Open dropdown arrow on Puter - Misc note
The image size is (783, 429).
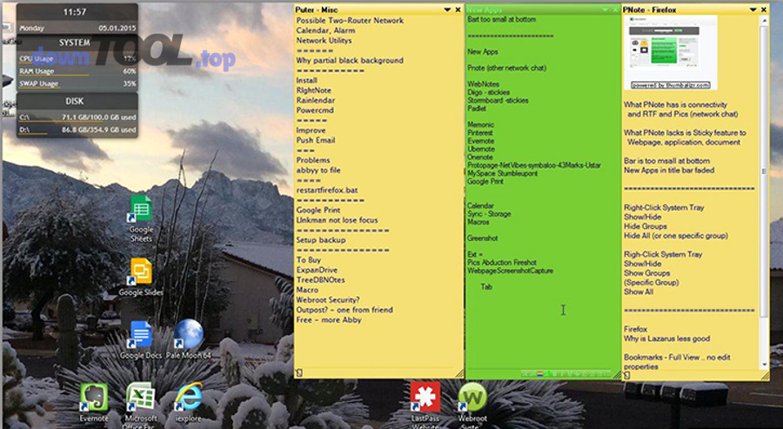point(446,9)
